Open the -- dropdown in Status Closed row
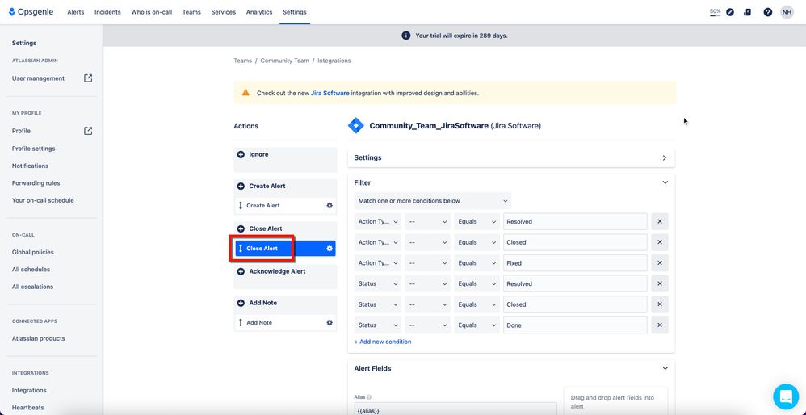Image resolution: width=806 pixels, height=415 pixels. coord(428,304)
